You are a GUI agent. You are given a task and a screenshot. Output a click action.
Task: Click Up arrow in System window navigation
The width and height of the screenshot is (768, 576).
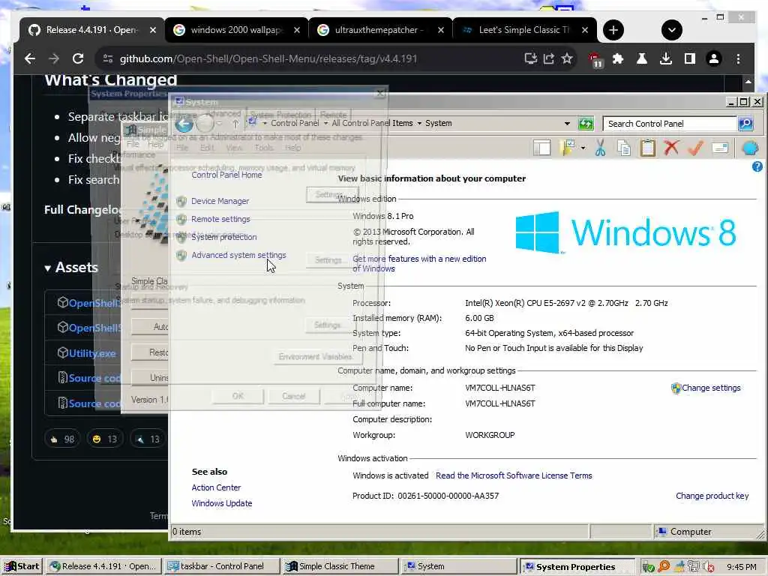[235, 124]
